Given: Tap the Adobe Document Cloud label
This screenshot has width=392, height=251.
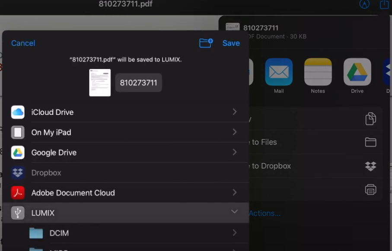Looking at the screenshot, I should tap(73, 193).
